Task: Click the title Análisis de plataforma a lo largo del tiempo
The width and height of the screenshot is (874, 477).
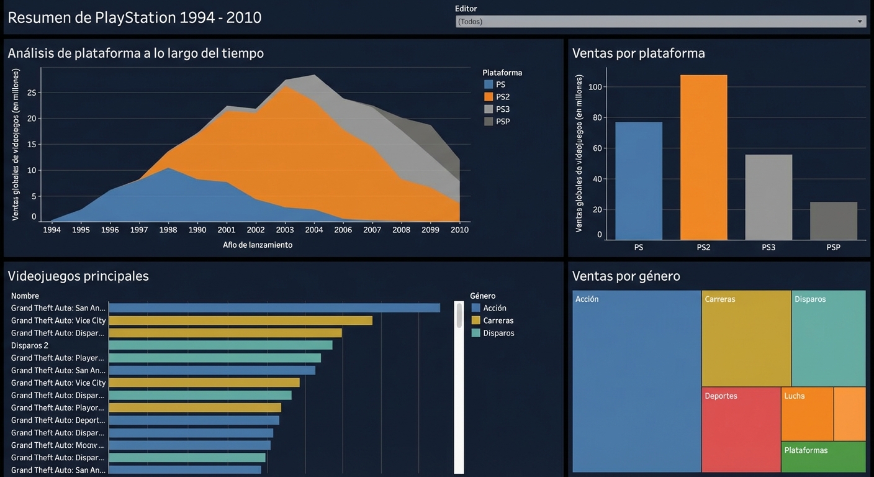Action: [x=136, y=53]
